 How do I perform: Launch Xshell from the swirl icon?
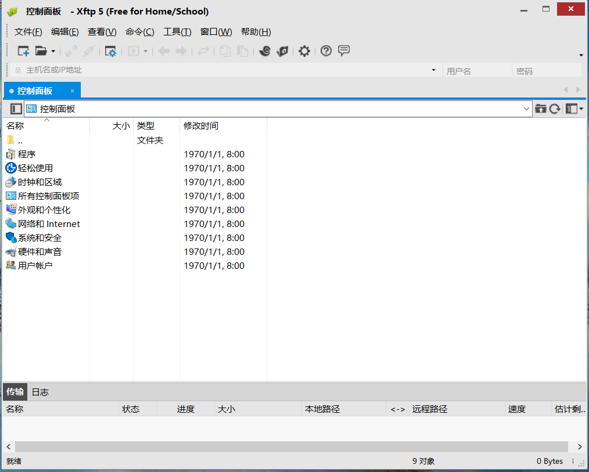pos(265,51)
